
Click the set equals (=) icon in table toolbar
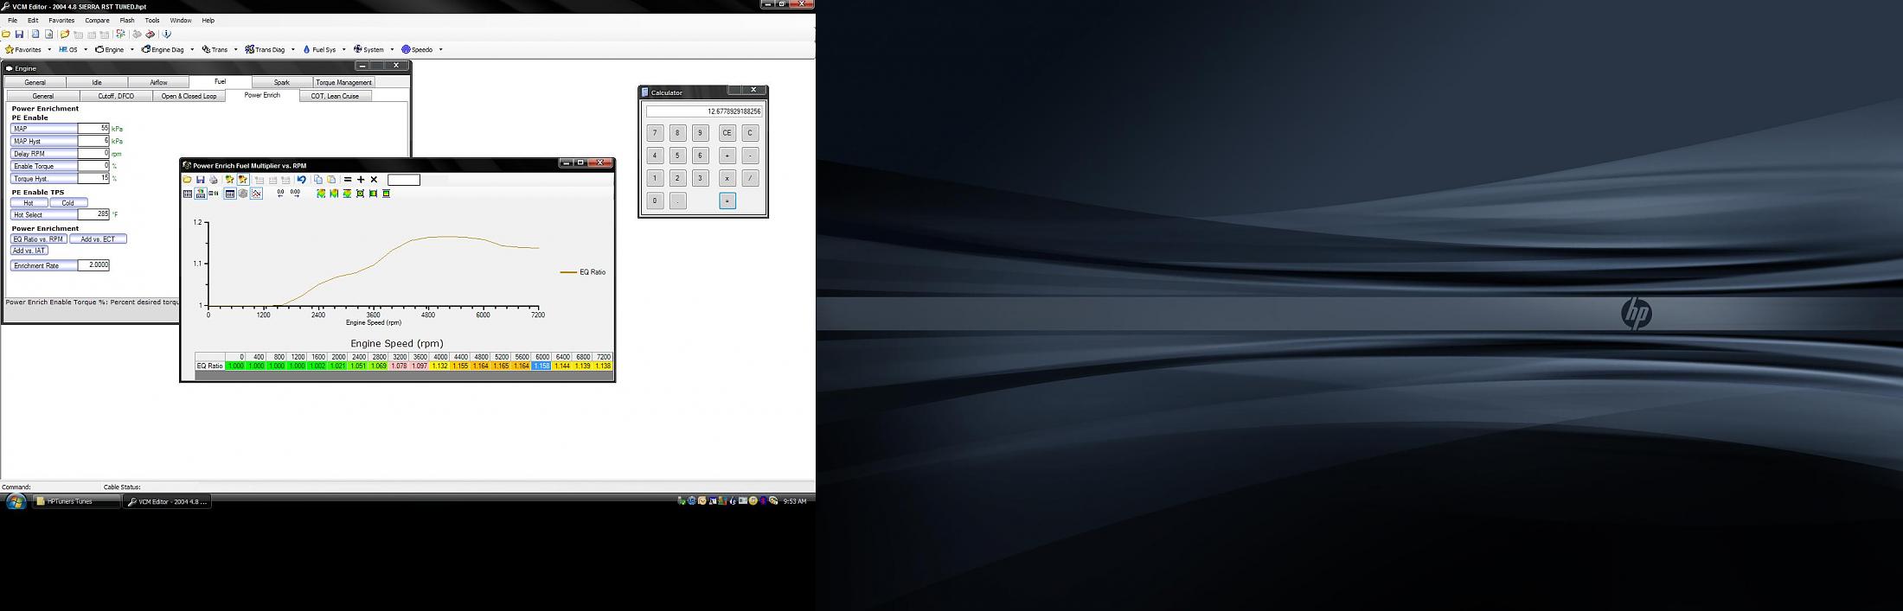[348, 180]
